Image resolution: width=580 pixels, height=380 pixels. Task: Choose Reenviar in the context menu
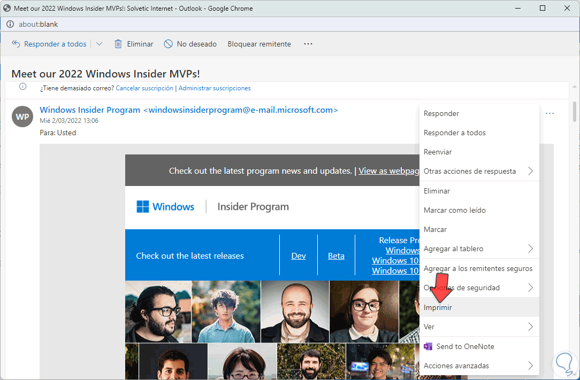(x=438, y=152)
